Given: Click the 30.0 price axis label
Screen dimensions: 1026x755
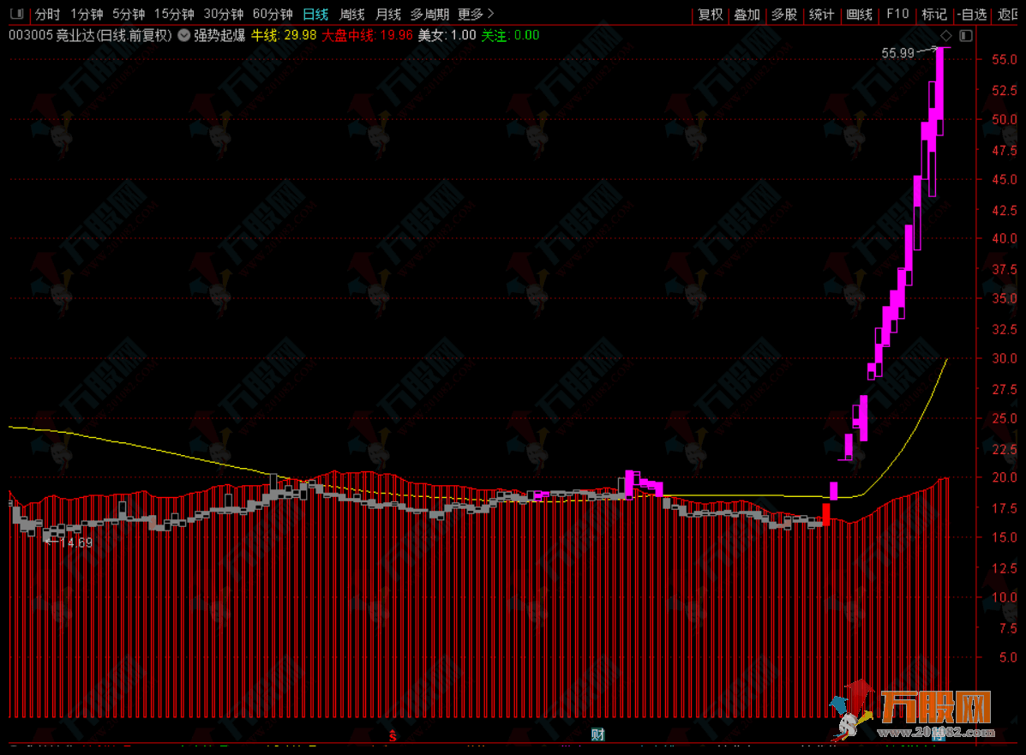Looking at the screenshot, I should click(x=1004, y=358).
